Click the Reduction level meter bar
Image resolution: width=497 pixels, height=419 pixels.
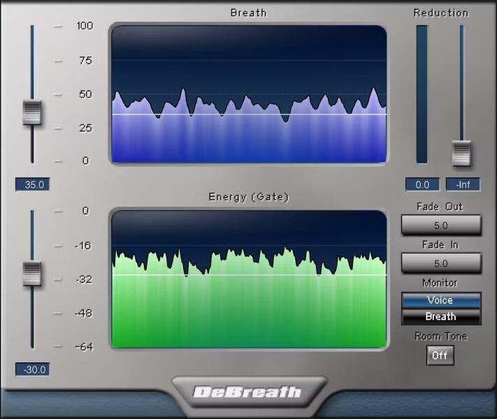point(422,94)
